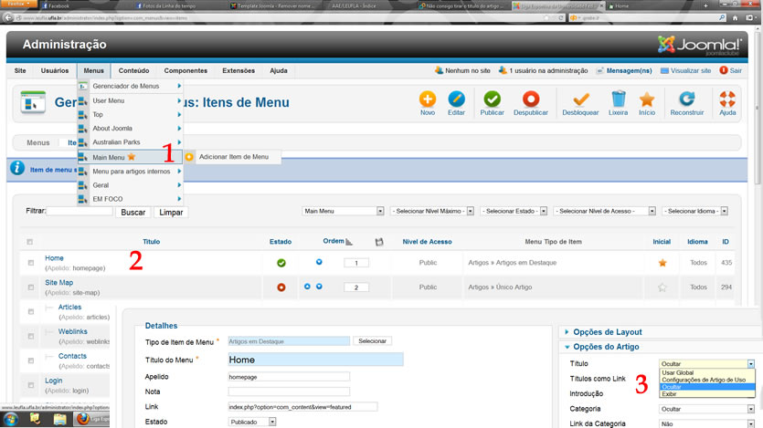Open Ajuda lifebuoy help icon
The image size is (763, 428).
727,99
